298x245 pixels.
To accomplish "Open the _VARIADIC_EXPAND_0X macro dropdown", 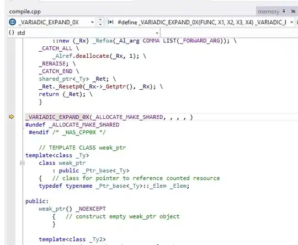I will [92, 22].
